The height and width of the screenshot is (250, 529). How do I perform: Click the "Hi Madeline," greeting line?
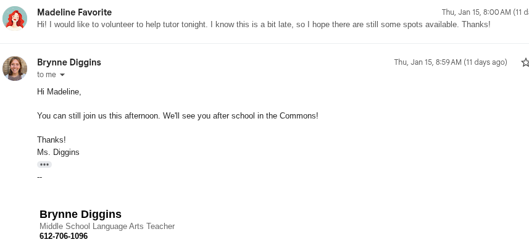click(x=59, y=92)
